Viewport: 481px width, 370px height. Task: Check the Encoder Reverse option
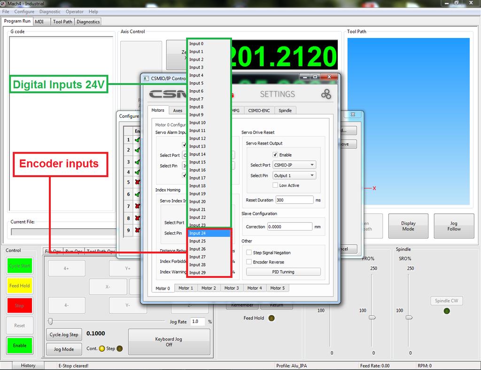[x=249, y=262]
